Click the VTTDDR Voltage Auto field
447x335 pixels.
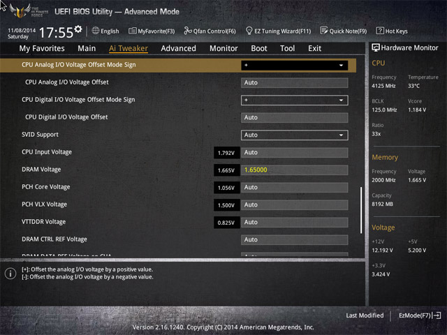(x=295, y=222)
